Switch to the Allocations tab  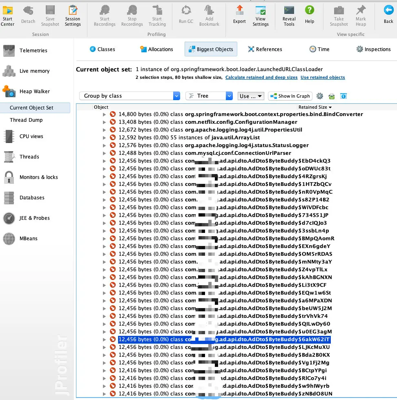156,49
